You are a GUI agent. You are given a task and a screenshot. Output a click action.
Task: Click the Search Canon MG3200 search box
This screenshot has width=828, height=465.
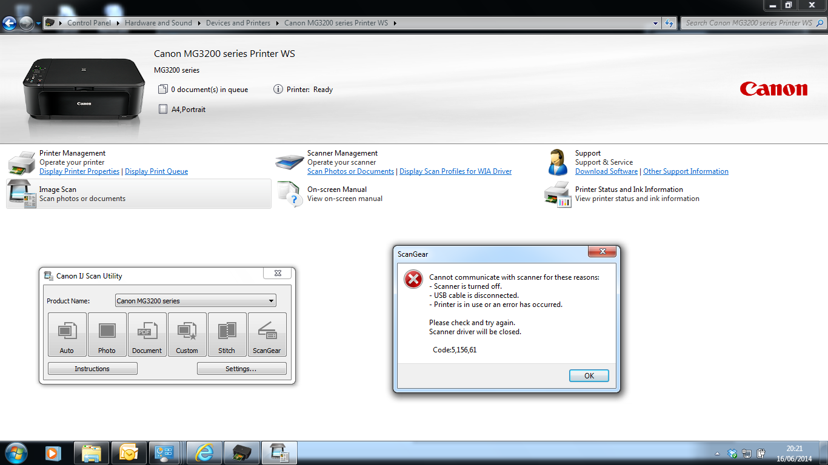(x=749, y=23)
